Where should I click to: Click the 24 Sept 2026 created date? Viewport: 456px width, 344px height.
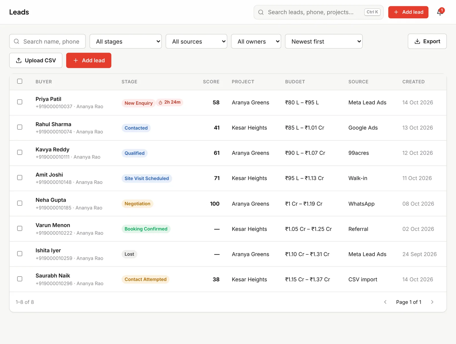pyautogui.click(x=420, y=254)
